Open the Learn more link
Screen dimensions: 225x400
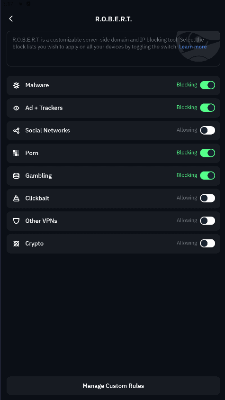pos(193,47)
